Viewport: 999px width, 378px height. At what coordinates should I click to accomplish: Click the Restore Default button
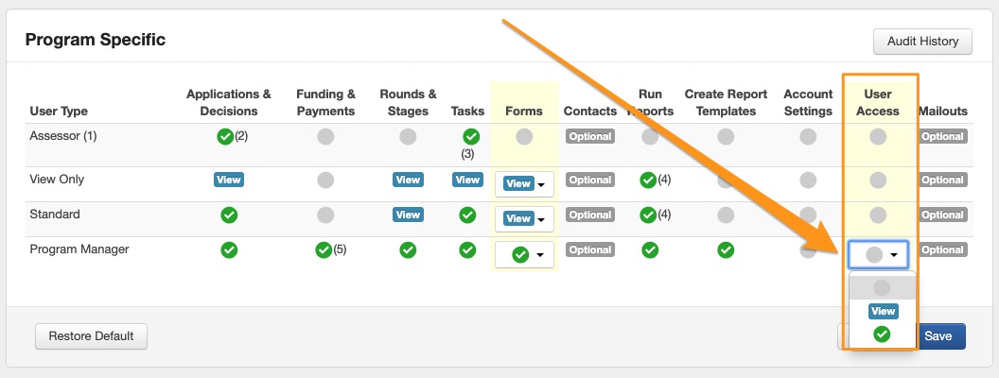point(92,335)
